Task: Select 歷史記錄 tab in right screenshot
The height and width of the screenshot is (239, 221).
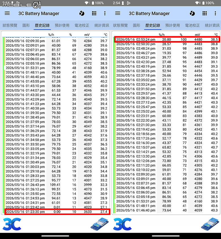Action: pos(153,25)
